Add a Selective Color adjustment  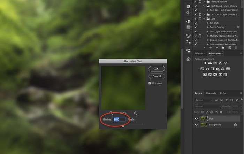click(220, 75)
